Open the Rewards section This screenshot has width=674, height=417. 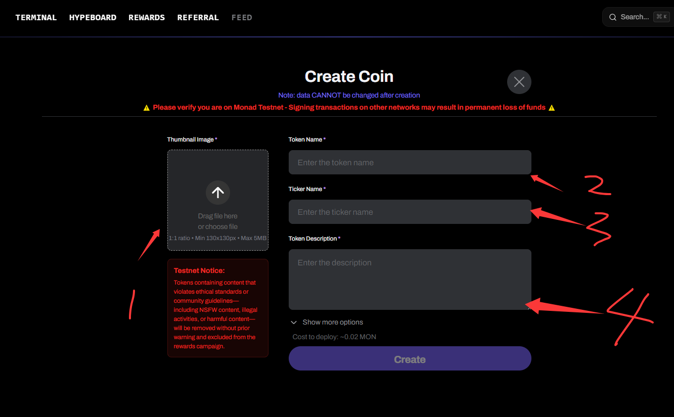tap(147, 18)
